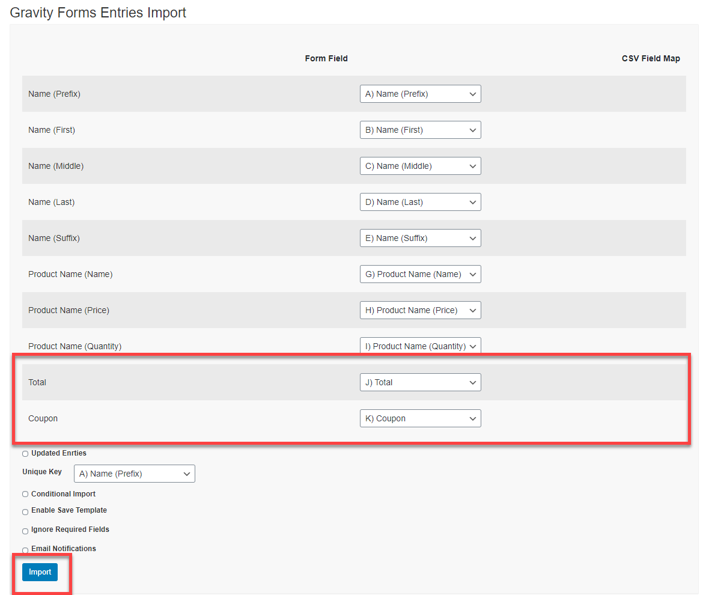Expand the Name (Middle) mapping selector

(x=420, y=166)
